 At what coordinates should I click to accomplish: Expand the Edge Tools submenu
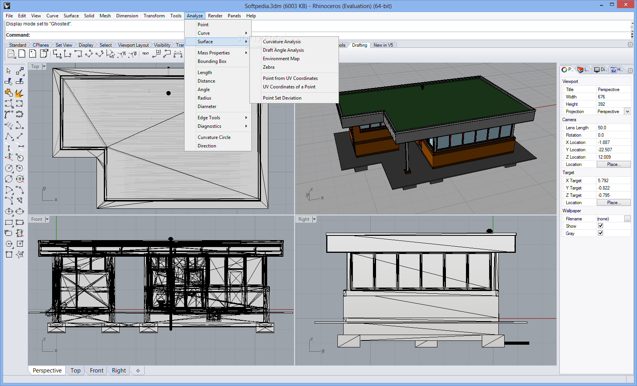[218, 118]
